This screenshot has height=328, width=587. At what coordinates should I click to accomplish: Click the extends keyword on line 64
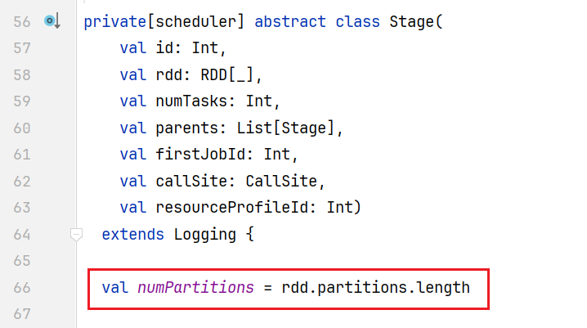(133, 235)
